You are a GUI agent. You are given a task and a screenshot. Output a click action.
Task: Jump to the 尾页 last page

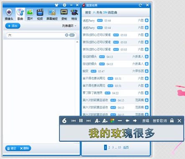(126, 147)
